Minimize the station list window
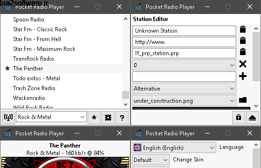The width and height of the screenshot is (261, 168). pos(77,7)
